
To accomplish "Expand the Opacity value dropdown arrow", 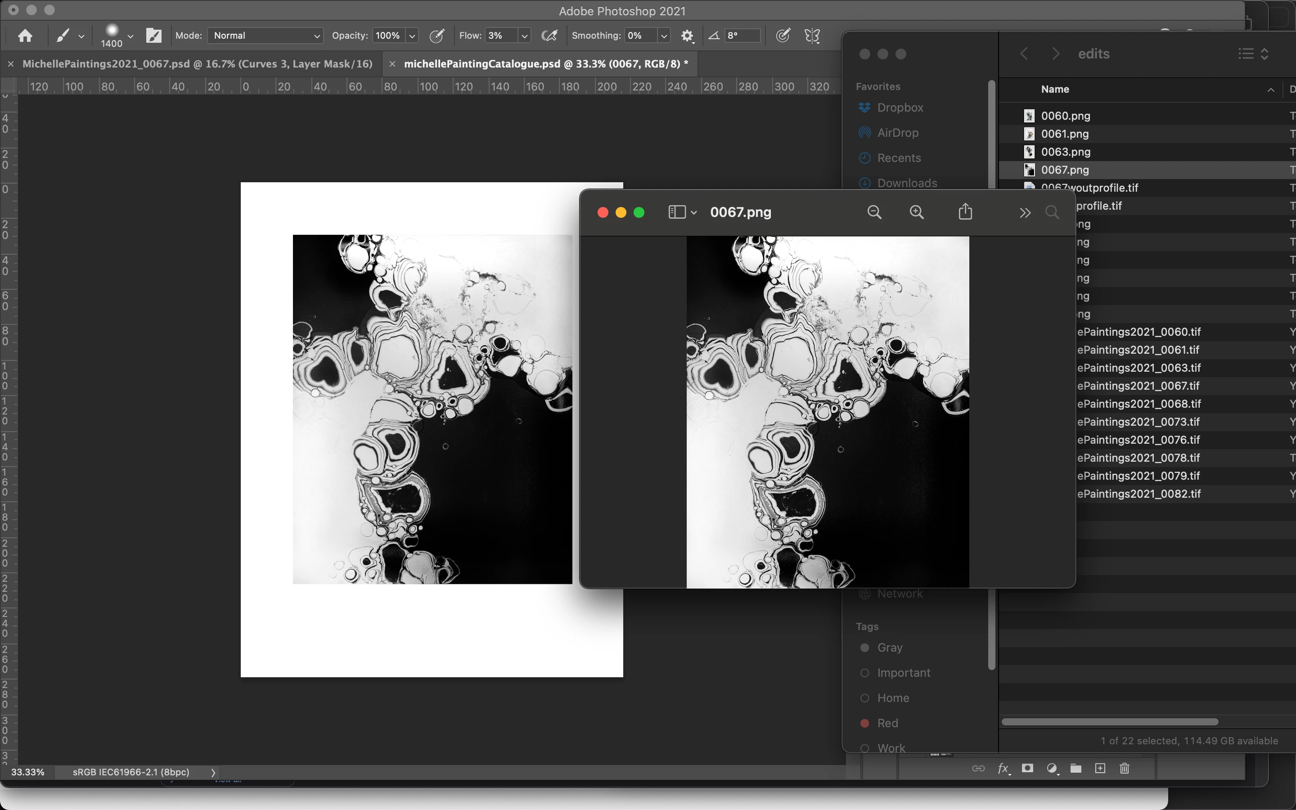I will (x=412, y=36).
